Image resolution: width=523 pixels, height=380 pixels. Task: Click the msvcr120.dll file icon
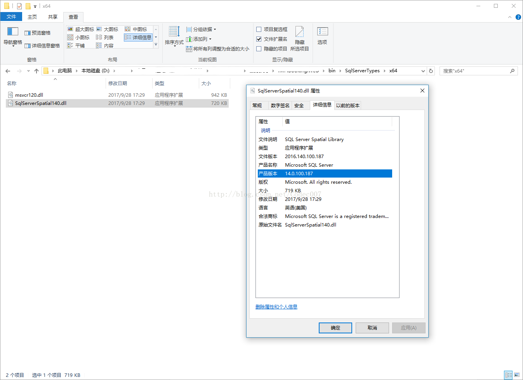10,95
